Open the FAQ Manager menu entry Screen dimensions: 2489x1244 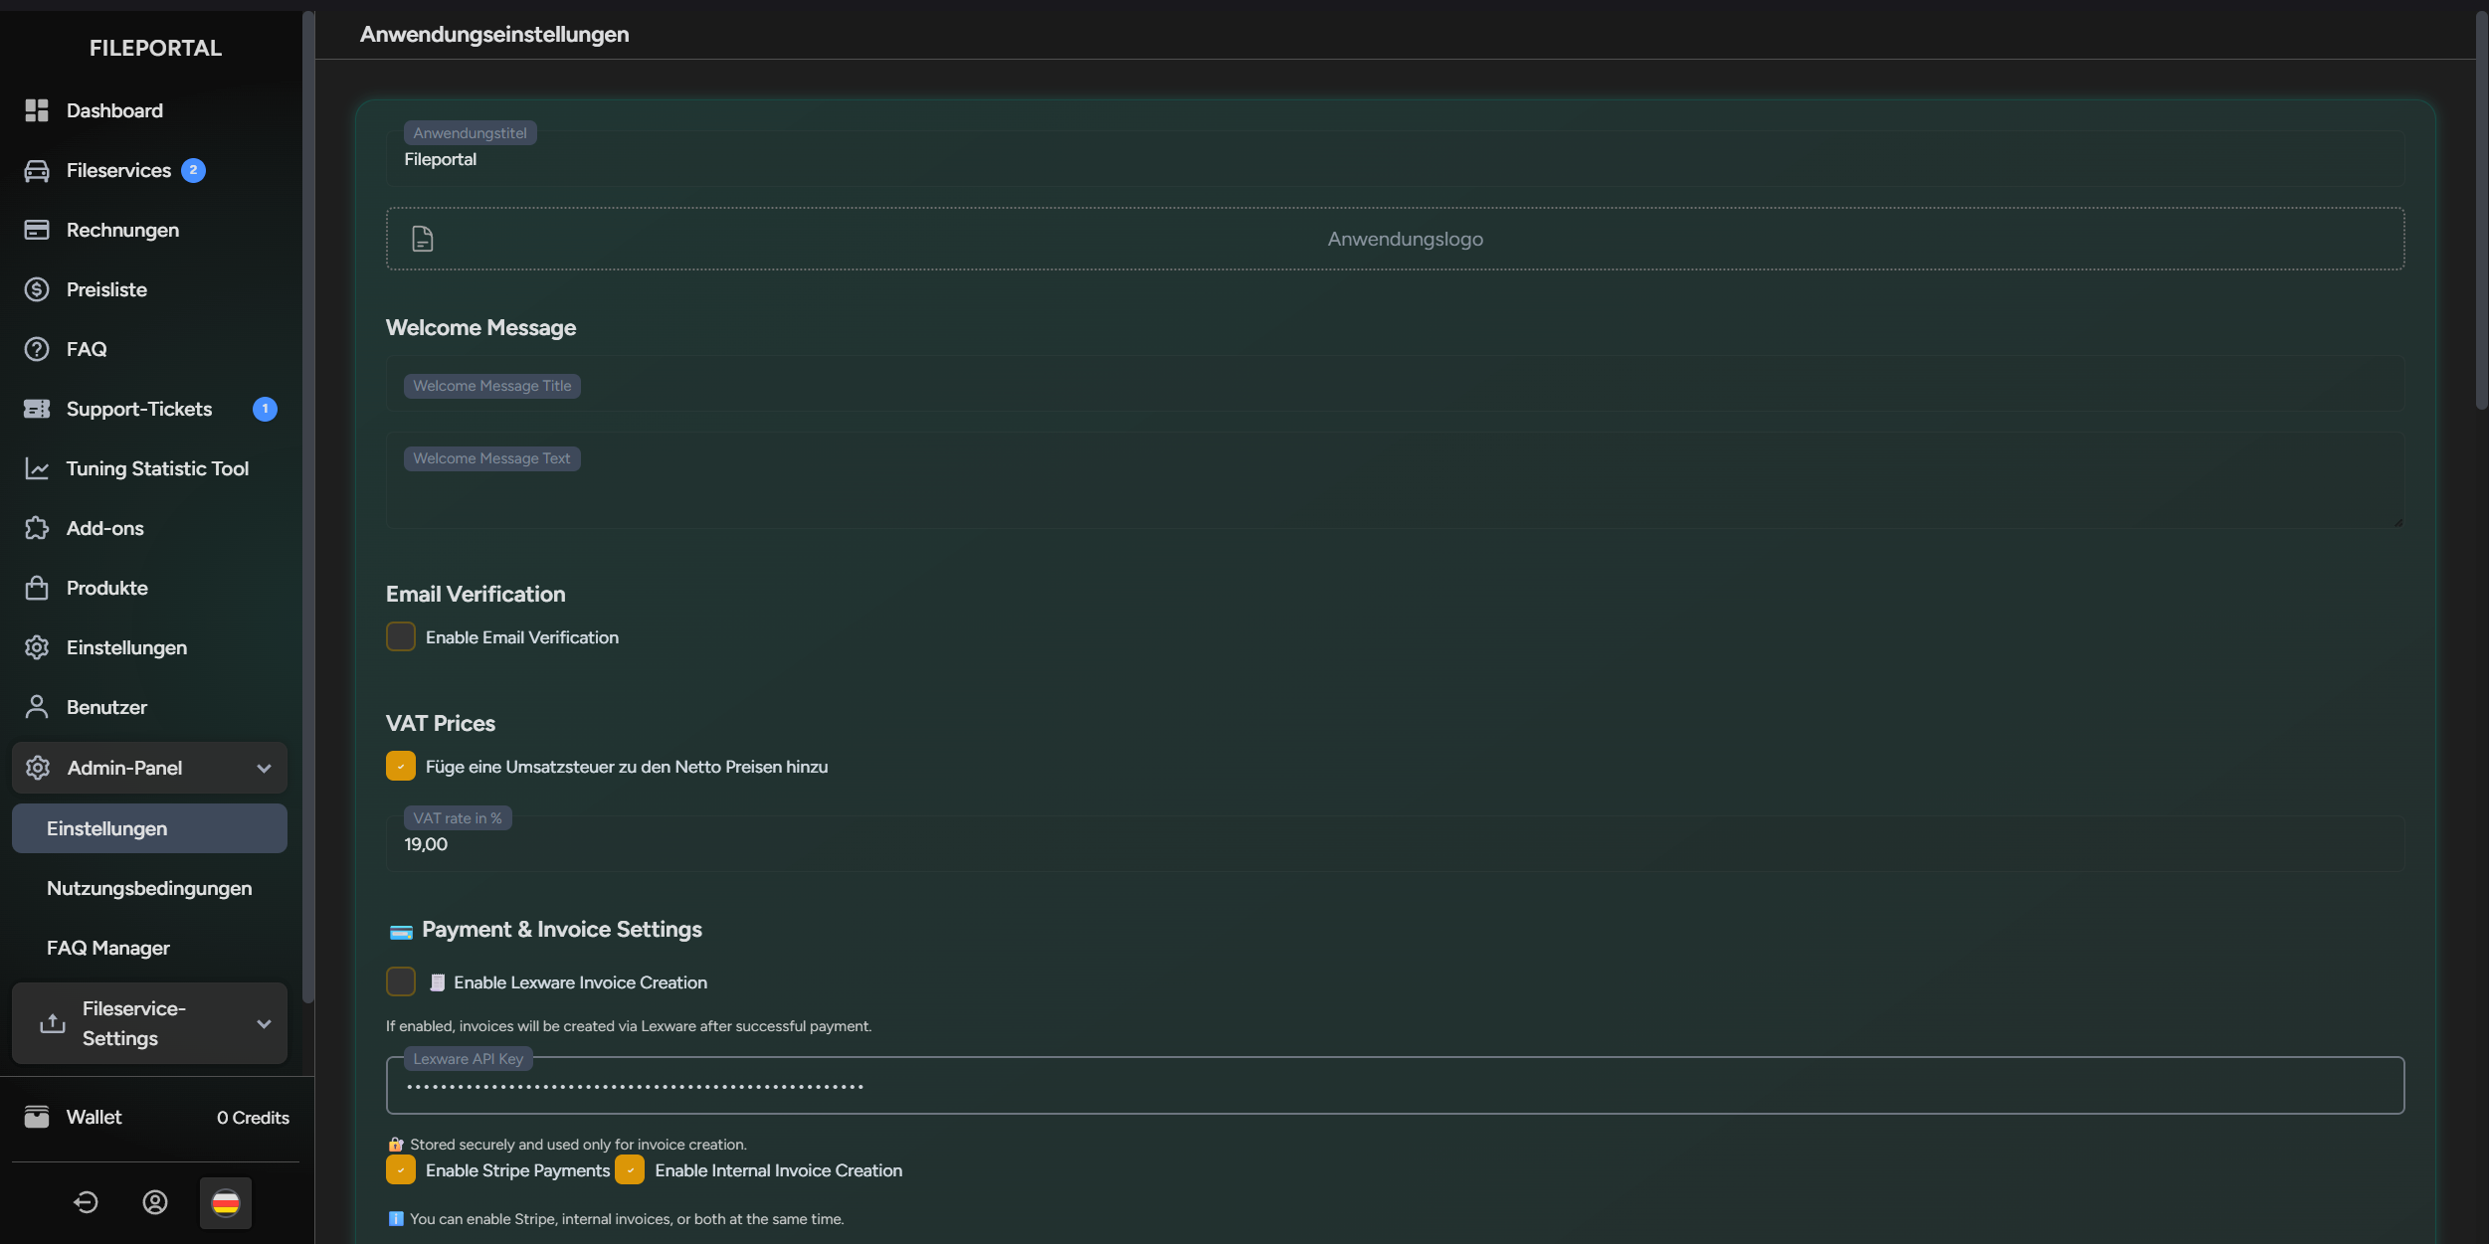pyautogui.click(x=107, y=948)
